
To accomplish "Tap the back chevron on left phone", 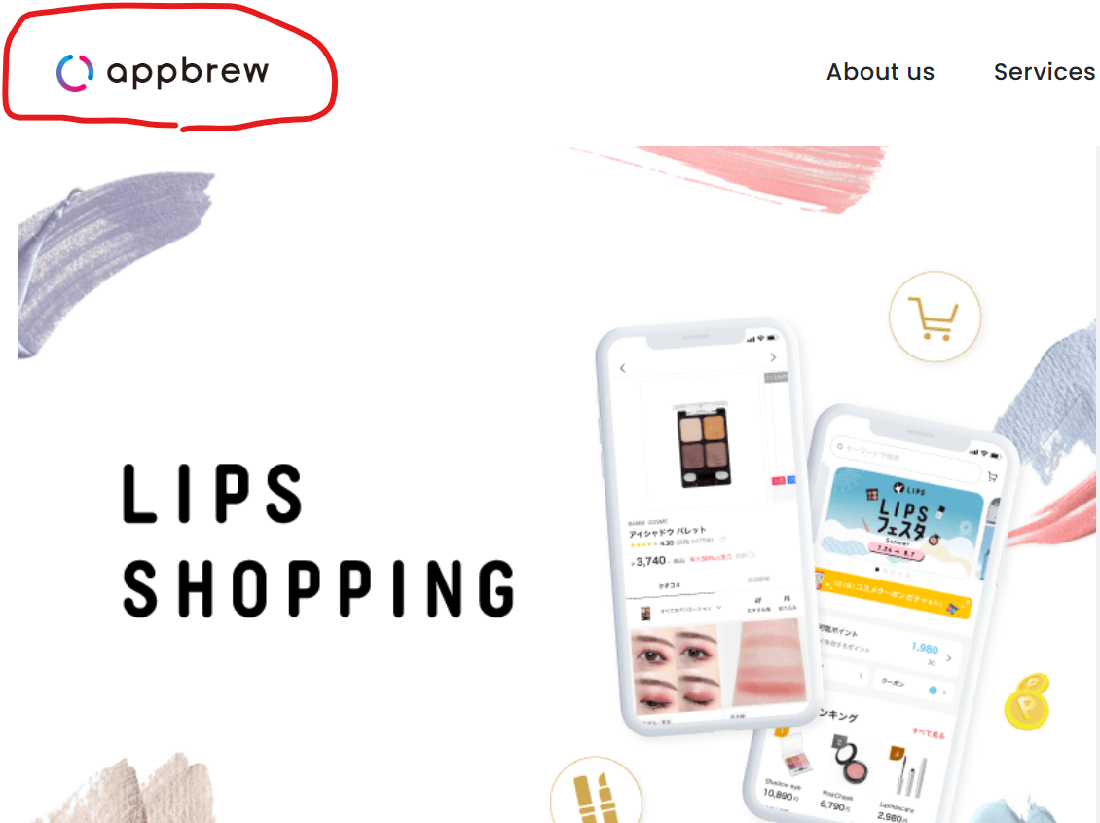I will point(622,367).
